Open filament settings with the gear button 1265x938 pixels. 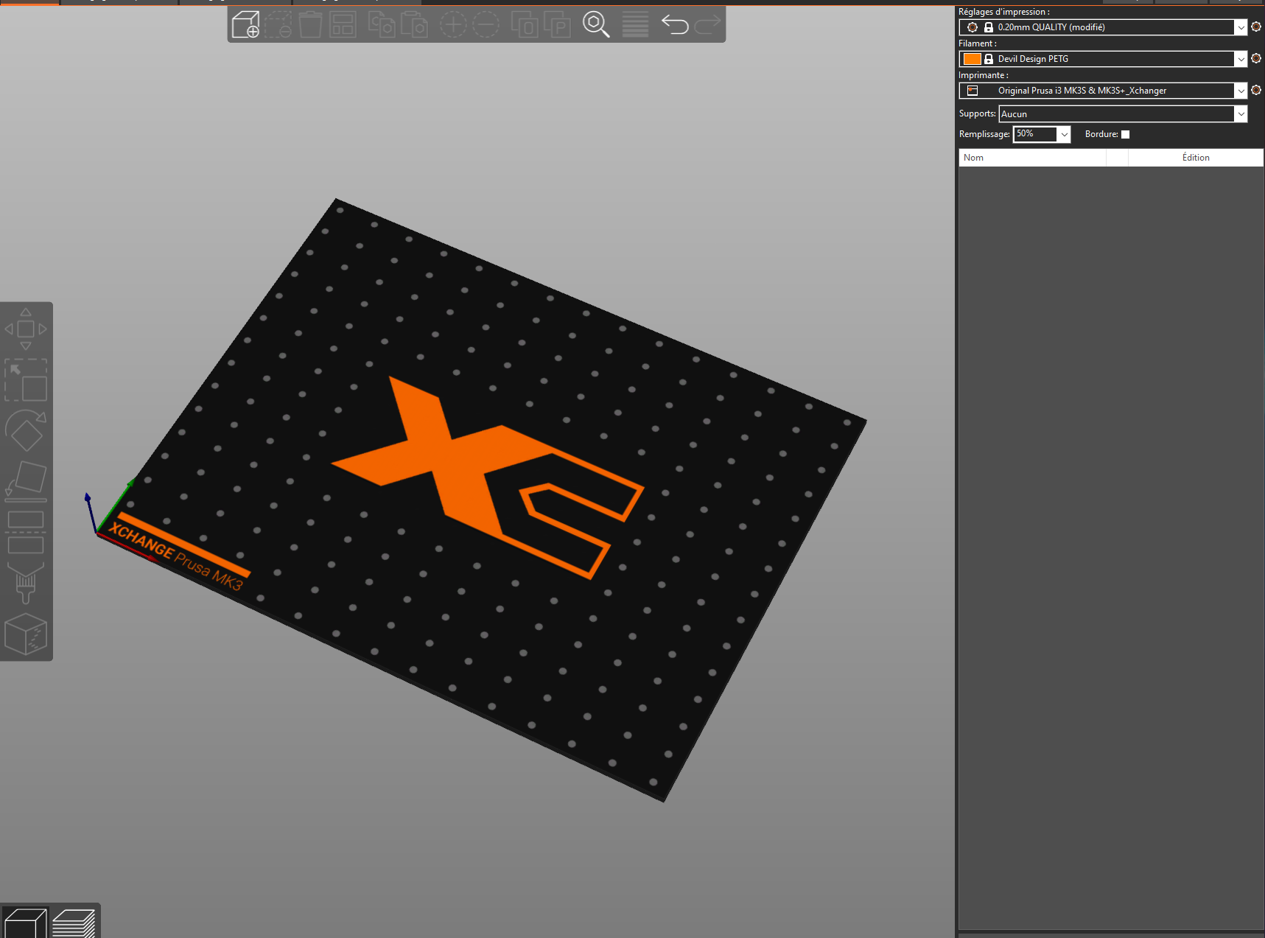(x=1255, y=58)
